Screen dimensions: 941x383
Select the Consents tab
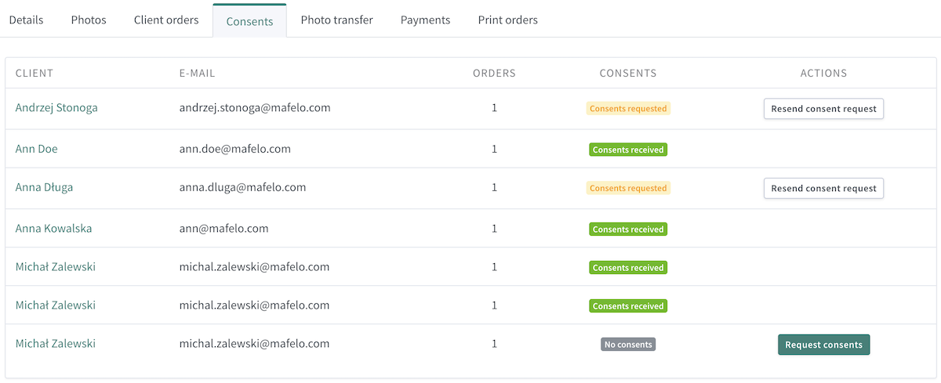tap(249, 20)
